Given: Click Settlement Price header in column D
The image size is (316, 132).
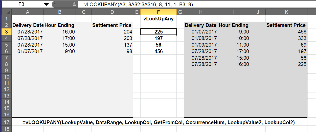Looking at the screenshot, I should 112,25.
